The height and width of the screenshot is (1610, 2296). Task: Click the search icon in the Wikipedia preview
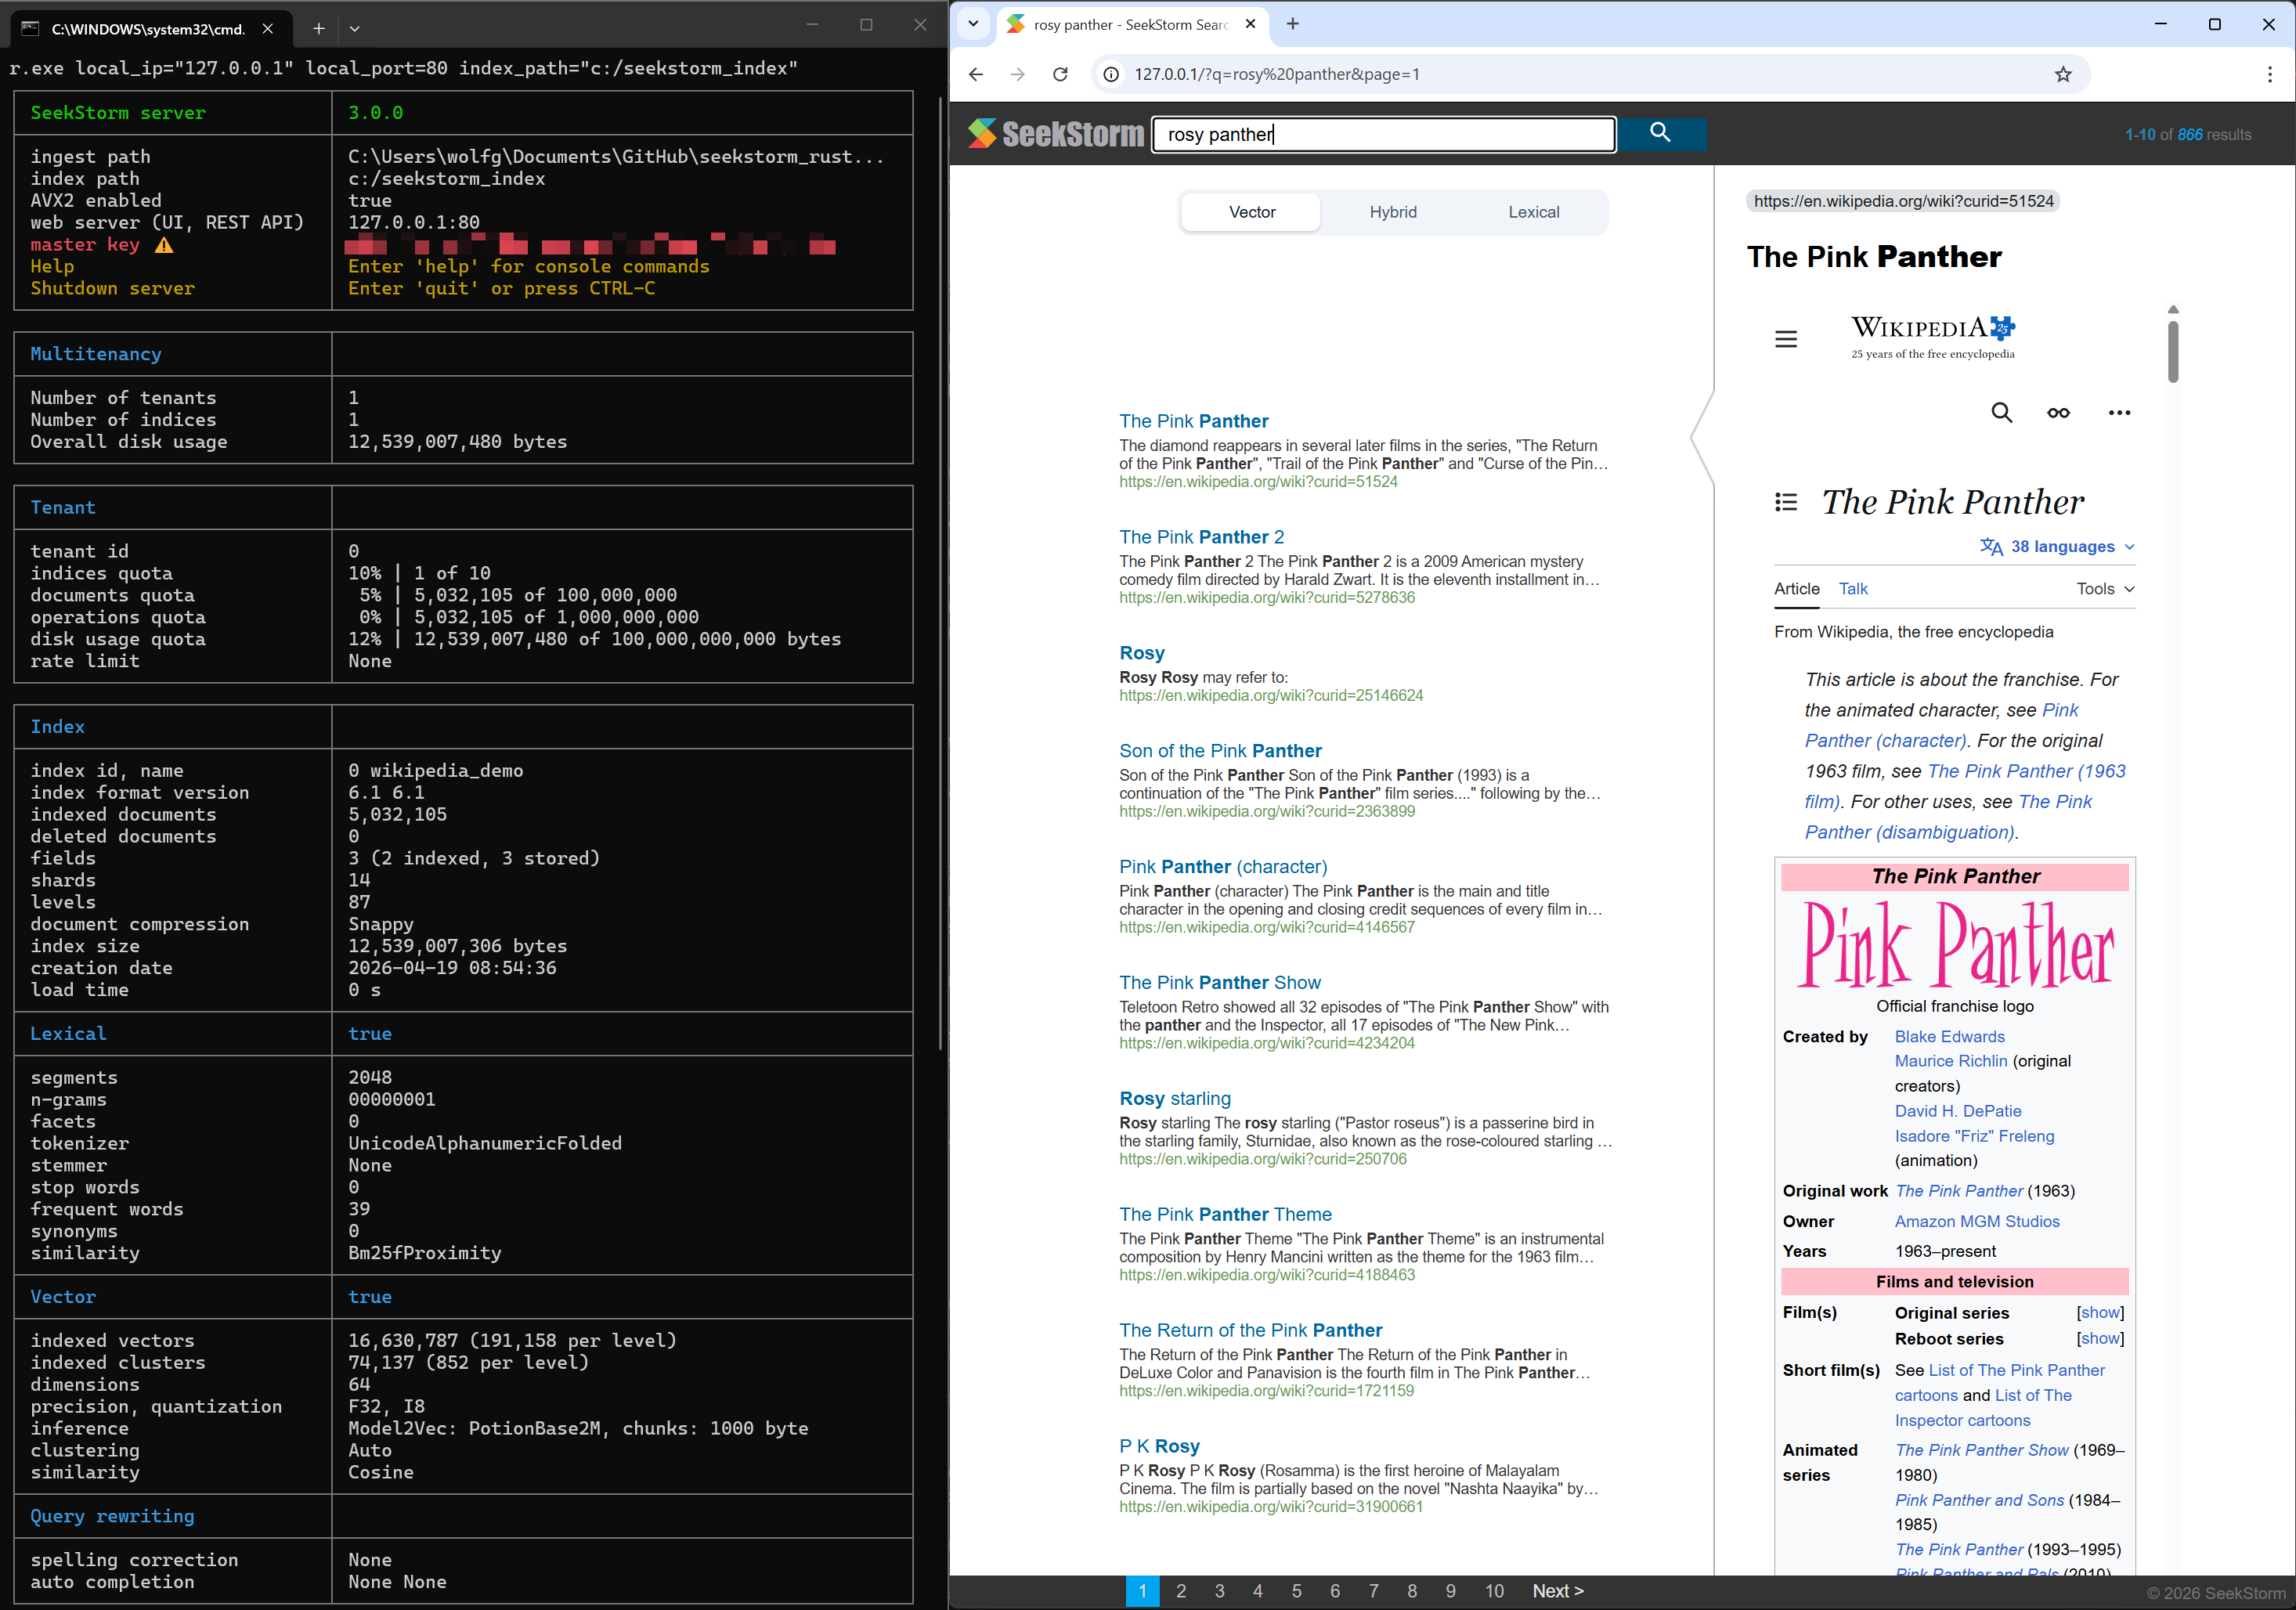pos(2002,412)
